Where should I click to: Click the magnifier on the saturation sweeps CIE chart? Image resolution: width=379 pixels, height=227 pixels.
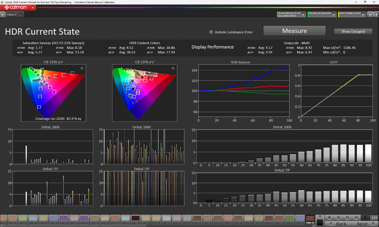82,68
